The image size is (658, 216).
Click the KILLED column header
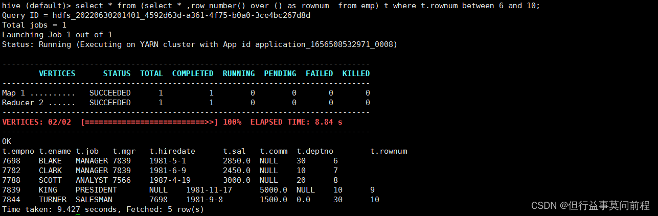pyautogui.click(x=356, y=74)
